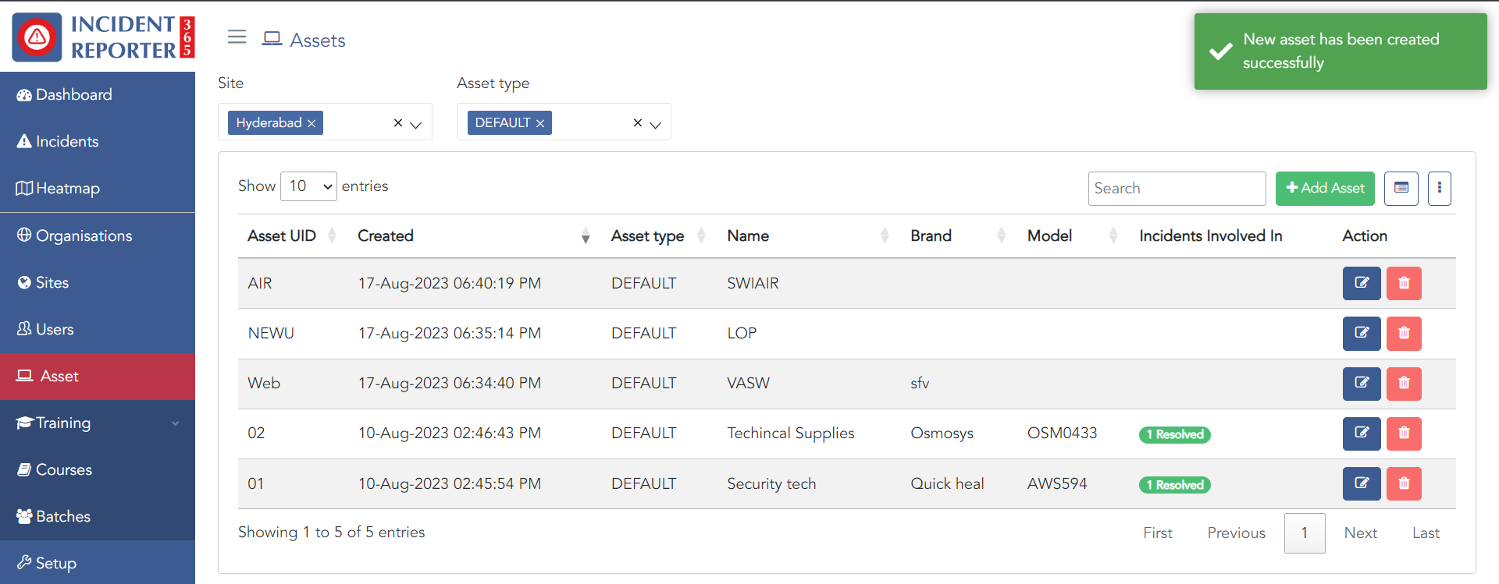Remove the DEFAULT asset type tag
The width and height of the screenshot is (1499, 584).
click(x=539, y=123)
